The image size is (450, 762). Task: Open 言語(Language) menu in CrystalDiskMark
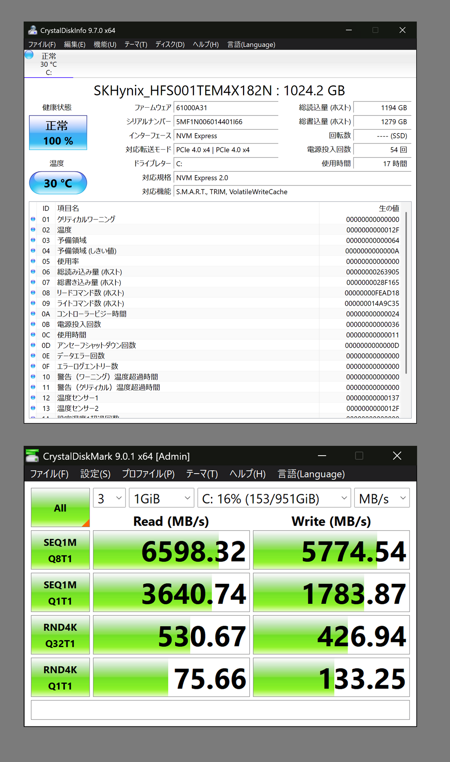[311, 474]
